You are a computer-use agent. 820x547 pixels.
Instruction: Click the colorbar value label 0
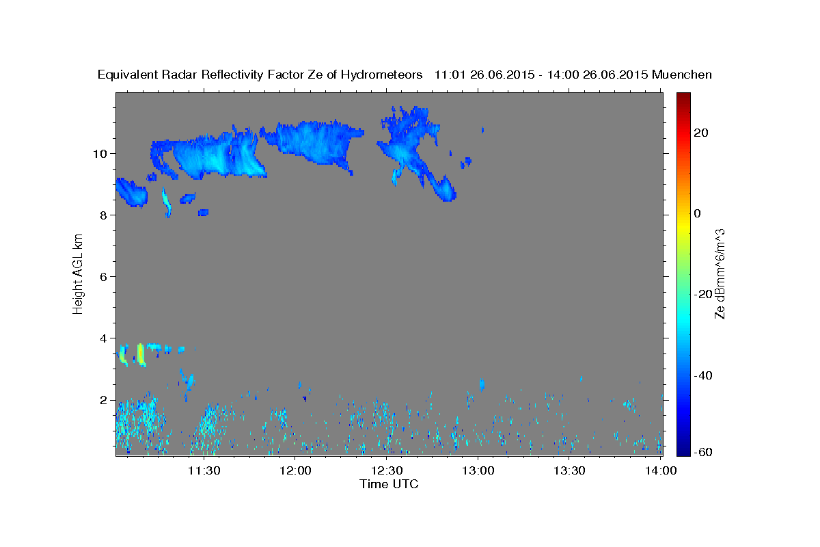click(697, 213)
